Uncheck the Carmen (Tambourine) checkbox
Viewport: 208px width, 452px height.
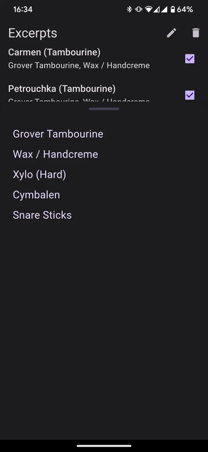[x=190, y=59]
